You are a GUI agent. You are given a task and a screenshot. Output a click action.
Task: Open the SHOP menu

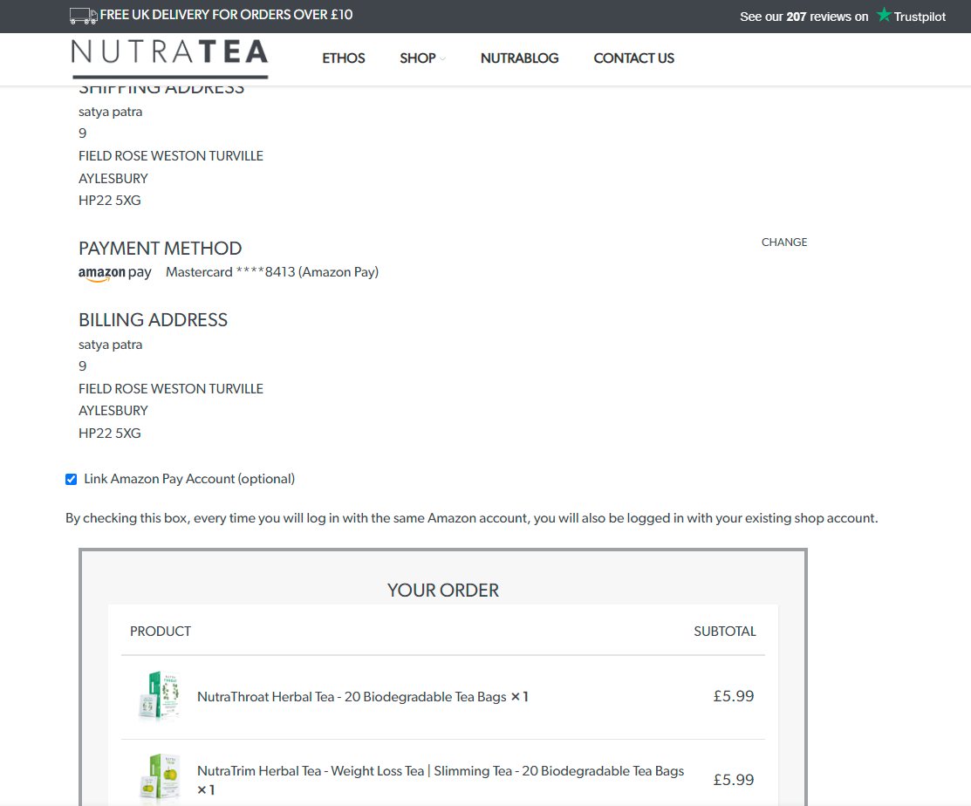pyautogui.click(x=417, y=58)
